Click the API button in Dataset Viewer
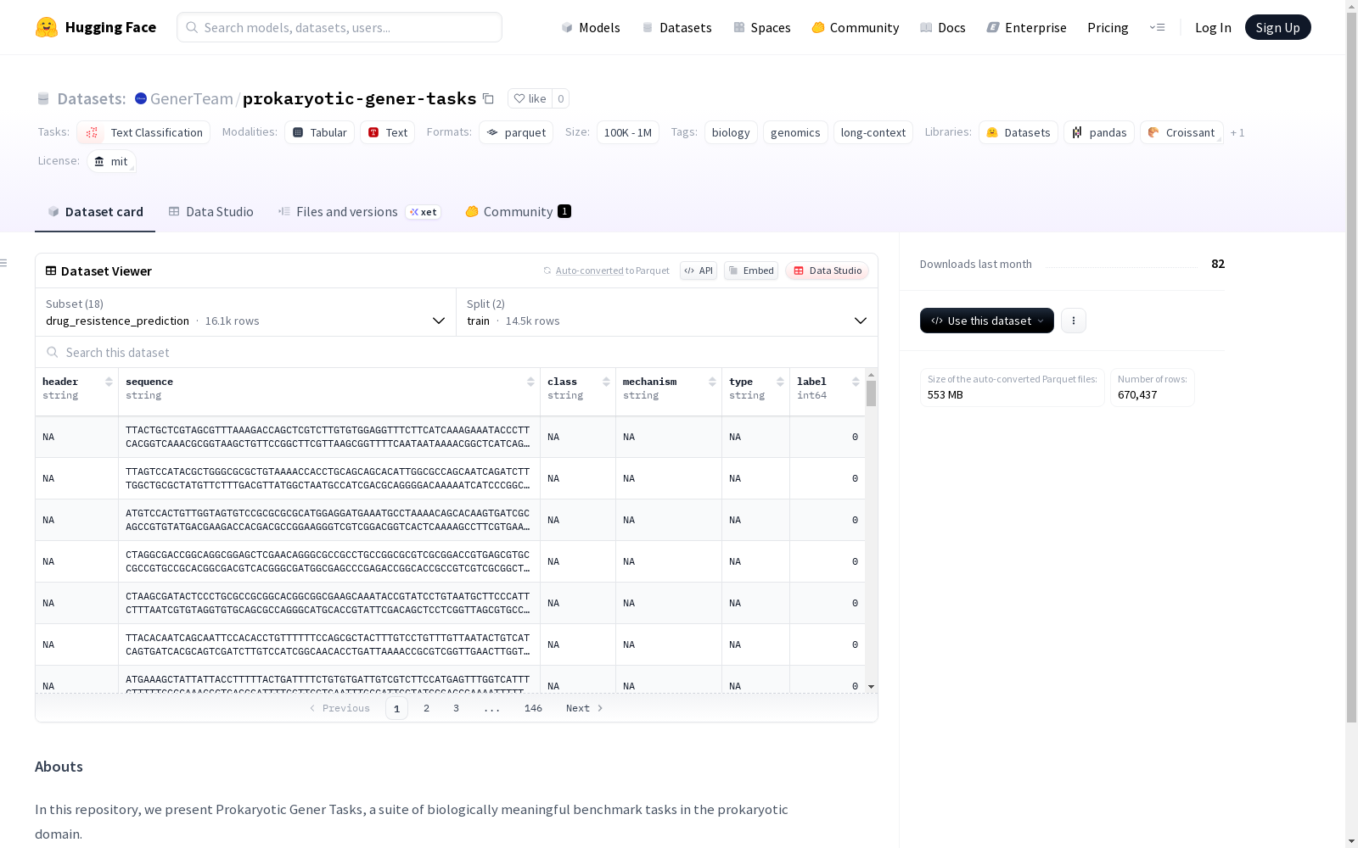Viewport: 1358px width, 848px height. click(x=699, y=271)
